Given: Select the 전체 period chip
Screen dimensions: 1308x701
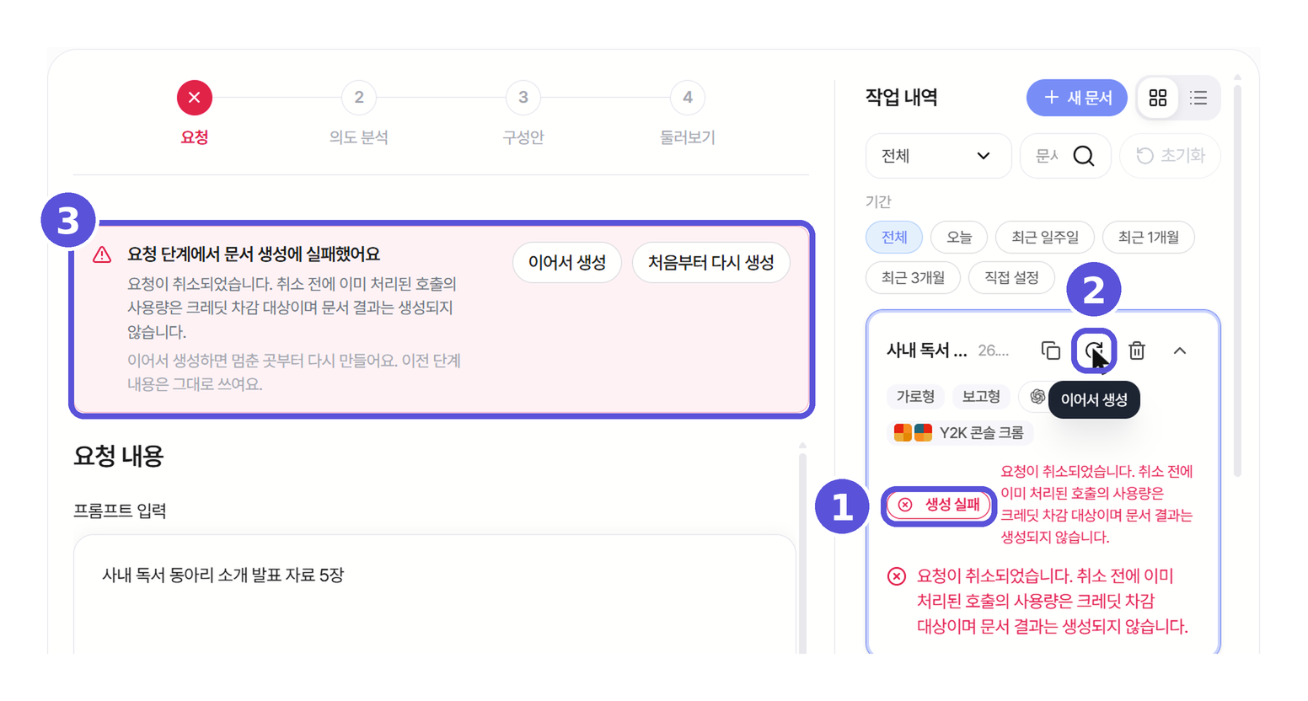Looking at the screenshot, I should (x=893, y=238).
